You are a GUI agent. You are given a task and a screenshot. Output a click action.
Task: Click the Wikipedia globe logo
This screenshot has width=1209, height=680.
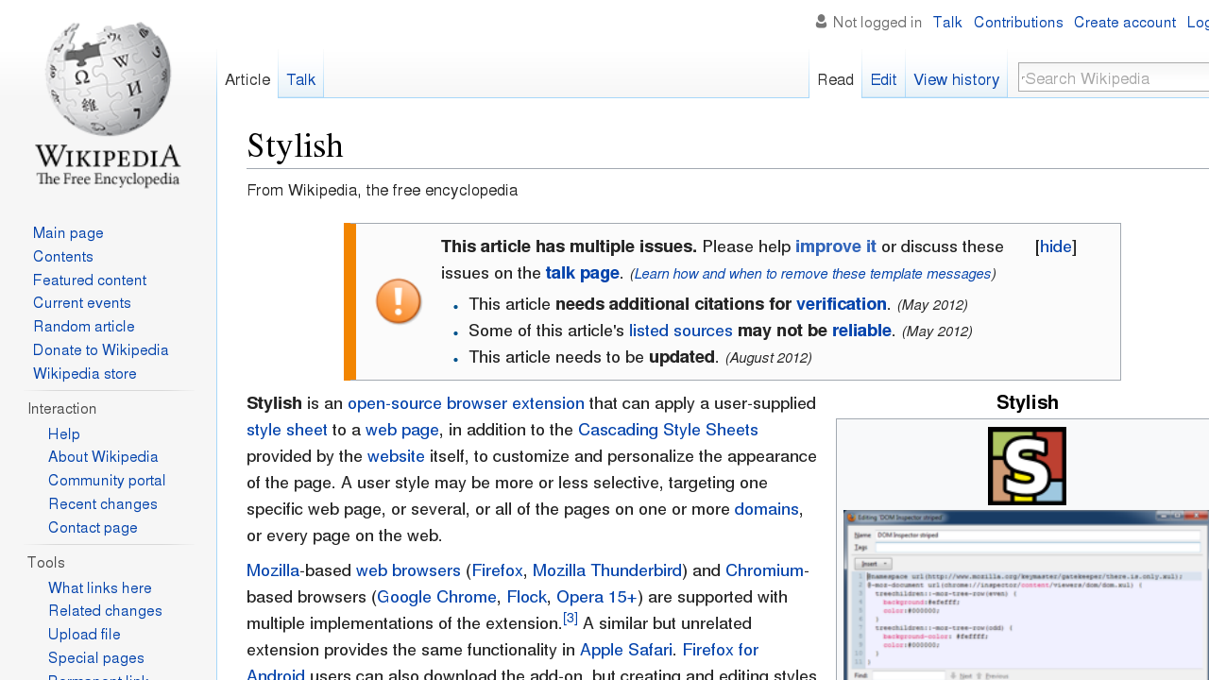point(108,104)
